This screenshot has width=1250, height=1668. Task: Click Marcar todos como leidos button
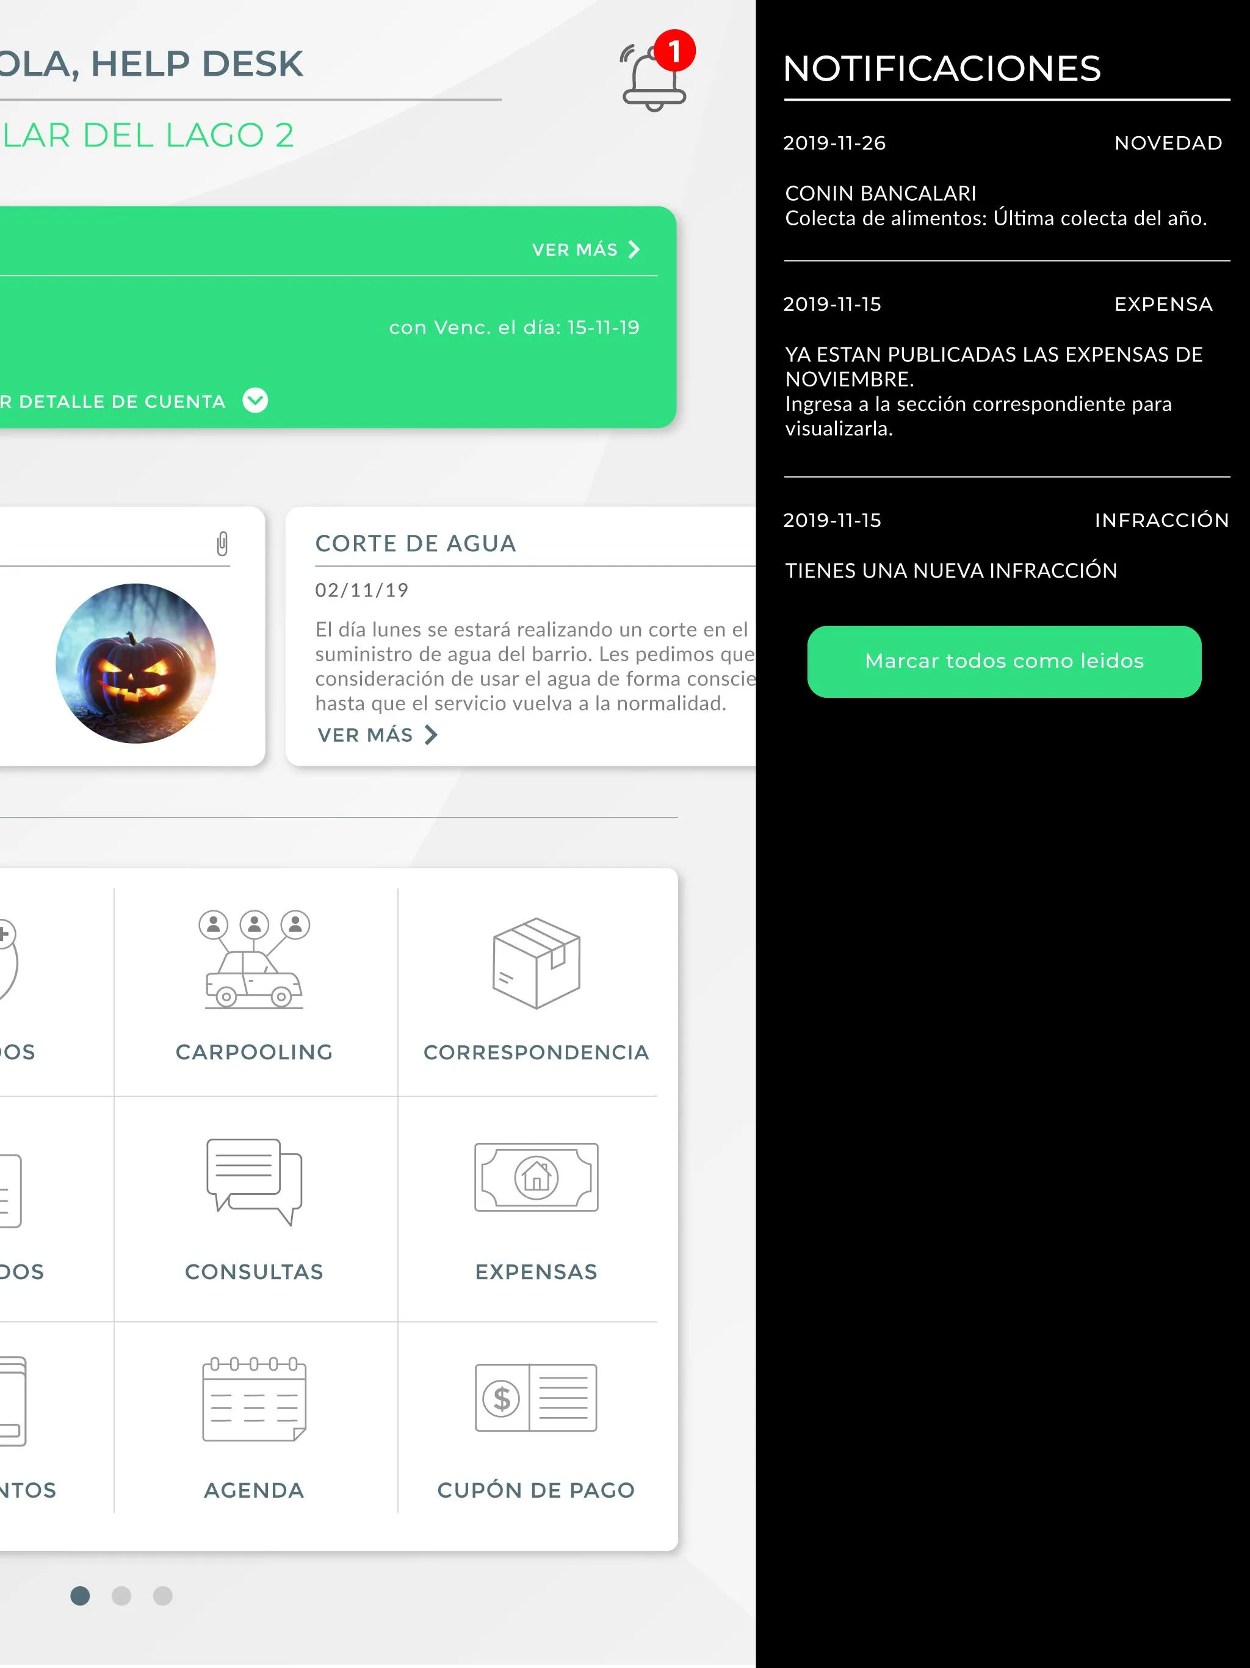click(1002, 661)
